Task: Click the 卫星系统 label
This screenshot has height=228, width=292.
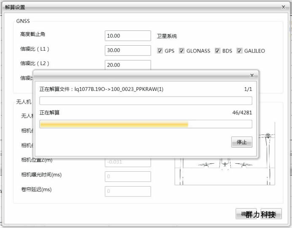Action: [167, 36]
